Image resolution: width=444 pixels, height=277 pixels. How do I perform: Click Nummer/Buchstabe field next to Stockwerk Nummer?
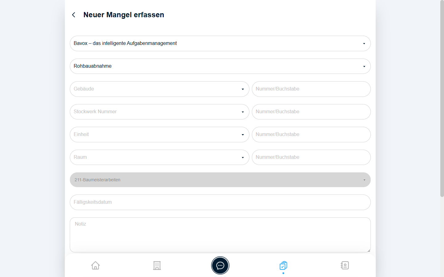pyautogui.click(x=311, y=112)
